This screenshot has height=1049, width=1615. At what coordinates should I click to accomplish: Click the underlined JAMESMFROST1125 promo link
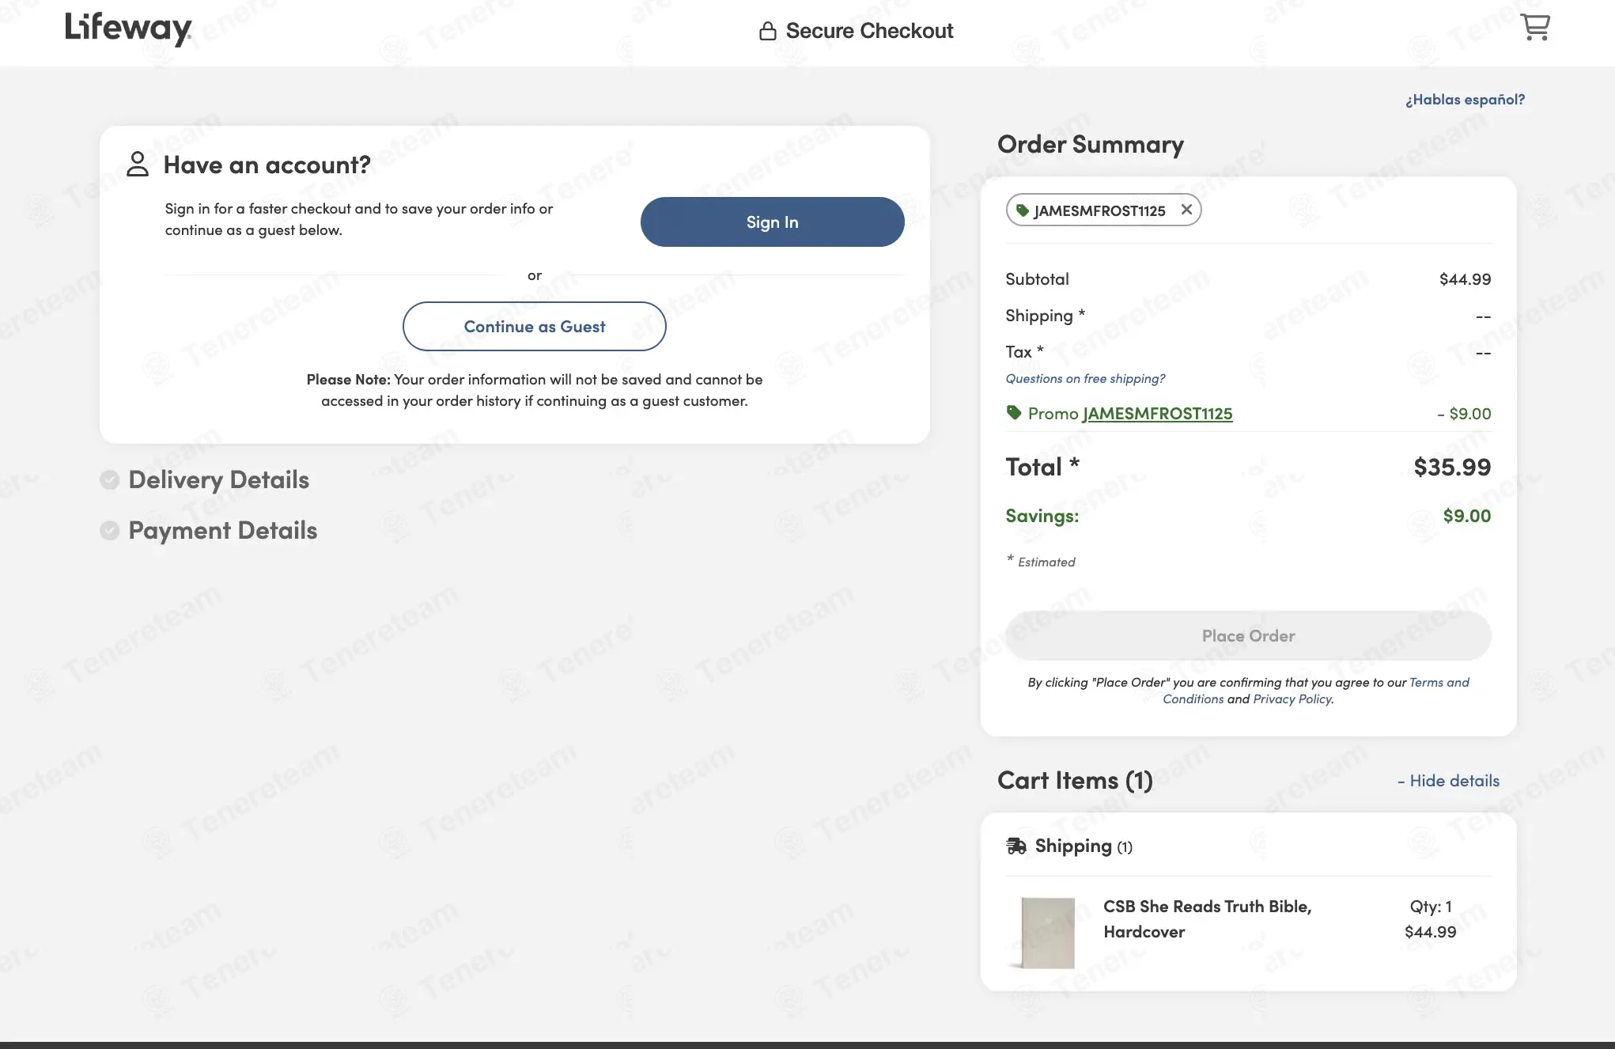1157,413
